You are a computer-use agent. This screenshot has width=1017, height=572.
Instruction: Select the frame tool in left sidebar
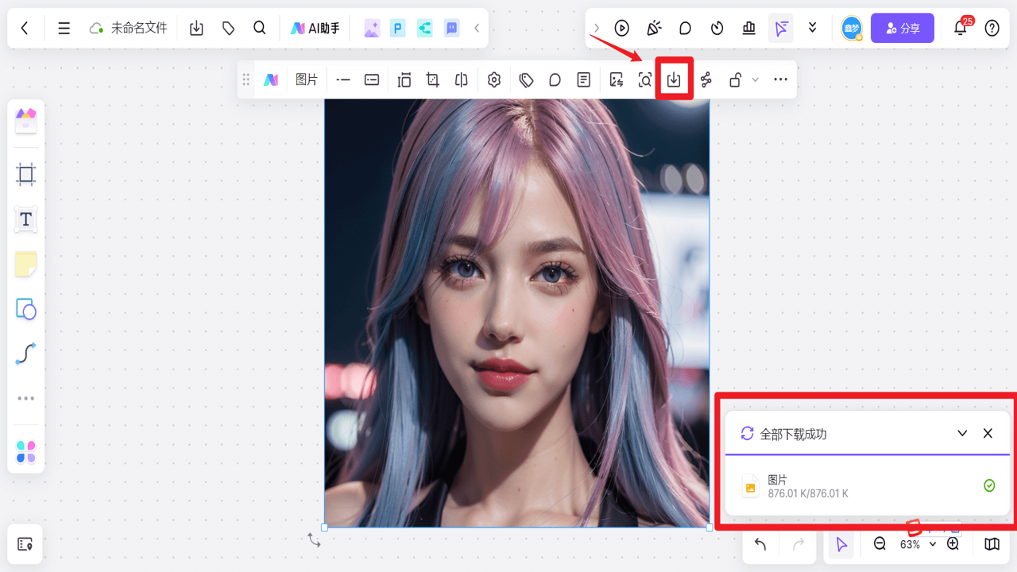tap(26, 175)
